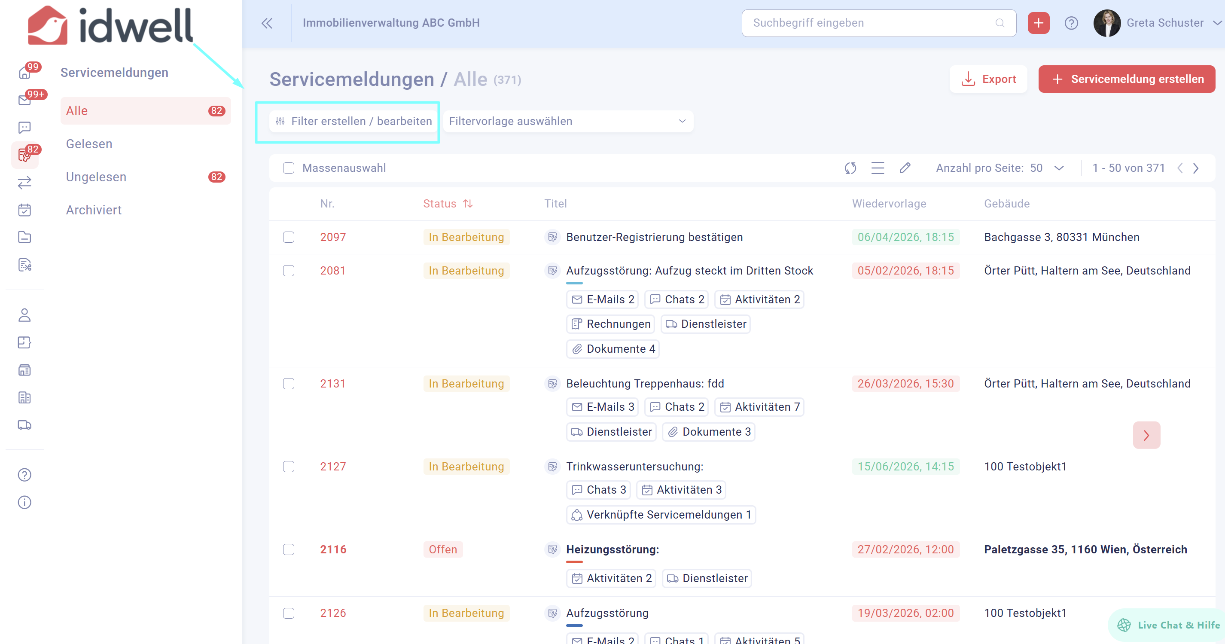The image size is (1225, 644).
Task: Open Greta Schuster user menu
Action: 1164,23
